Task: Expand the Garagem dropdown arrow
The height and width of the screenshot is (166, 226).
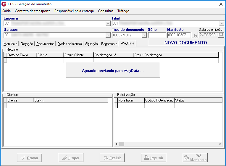Action: (108, 35)
